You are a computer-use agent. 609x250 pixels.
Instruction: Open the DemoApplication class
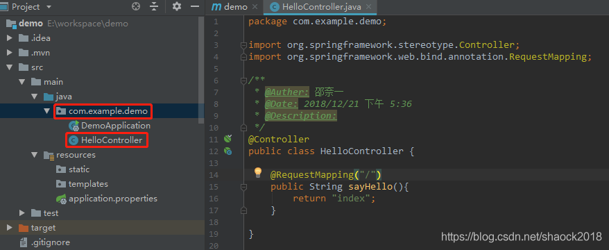click(115, 126)
